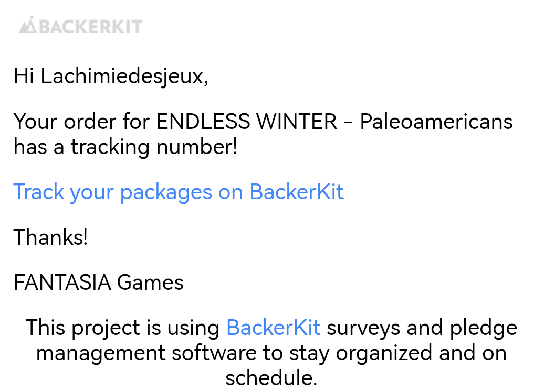Click the word "Track" in the blue link

[x=38, y=192]
